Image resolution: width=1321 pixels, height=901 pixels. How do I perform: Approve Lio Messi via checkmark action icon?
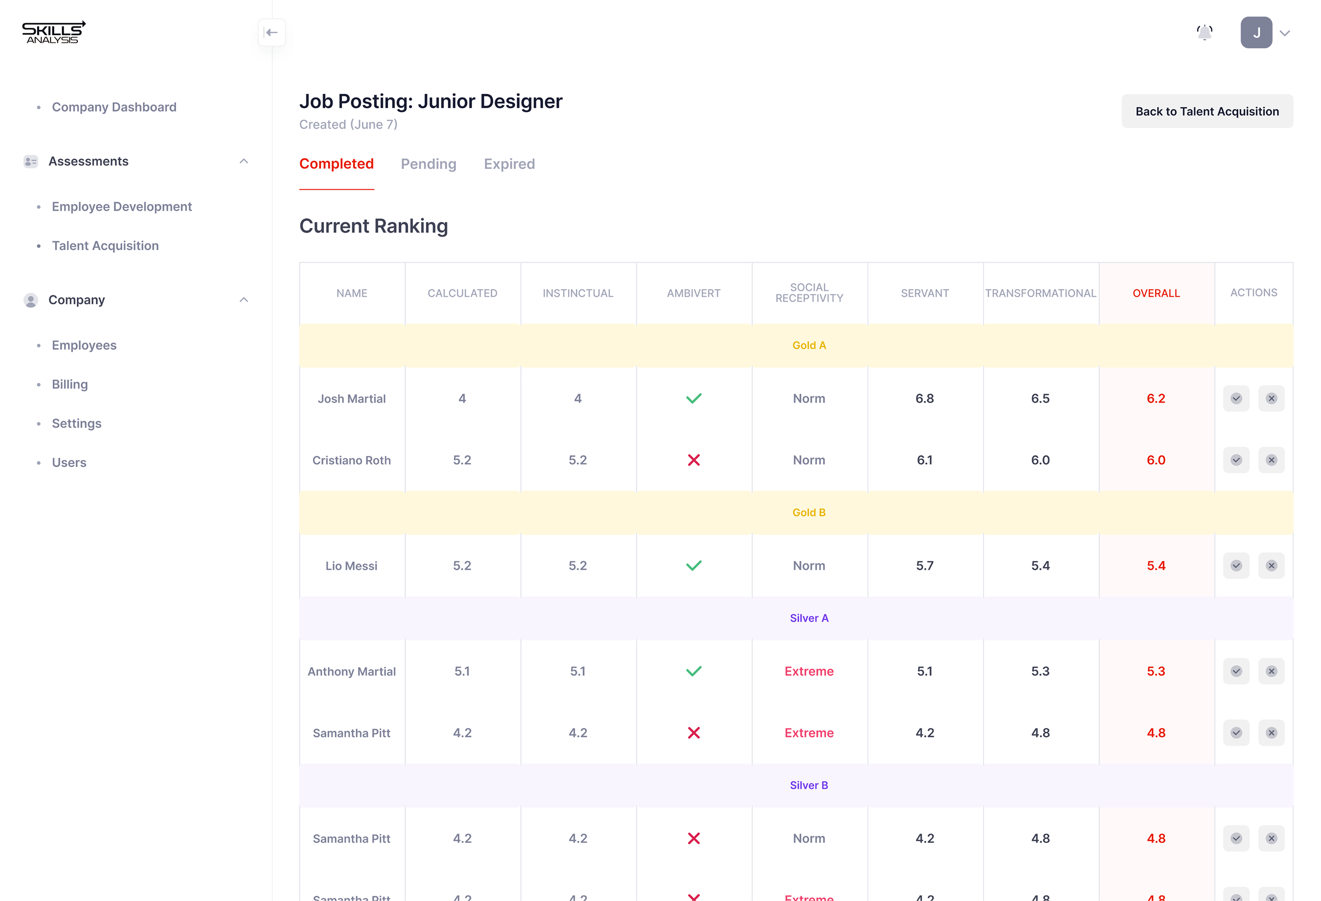[1236, 565]
